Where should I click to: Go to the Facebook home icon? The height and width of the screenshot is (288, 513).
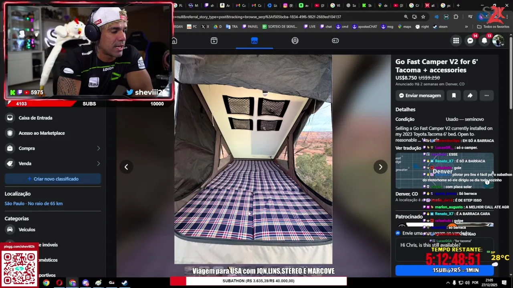[x=174, y=40]
